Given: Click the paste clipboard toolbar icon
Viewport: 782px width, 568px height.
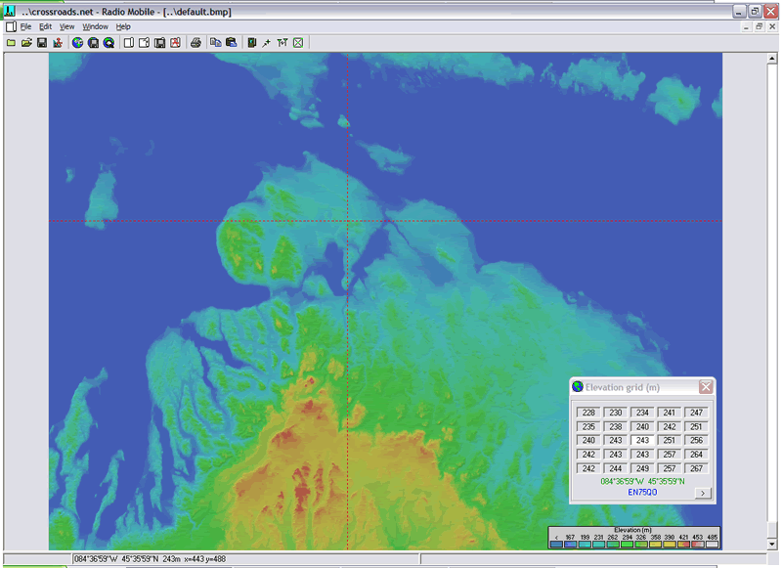Looking at the screenshot, I should click(x=231, y=43).
